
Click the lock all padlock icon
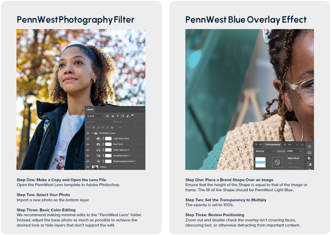point(112,127)
